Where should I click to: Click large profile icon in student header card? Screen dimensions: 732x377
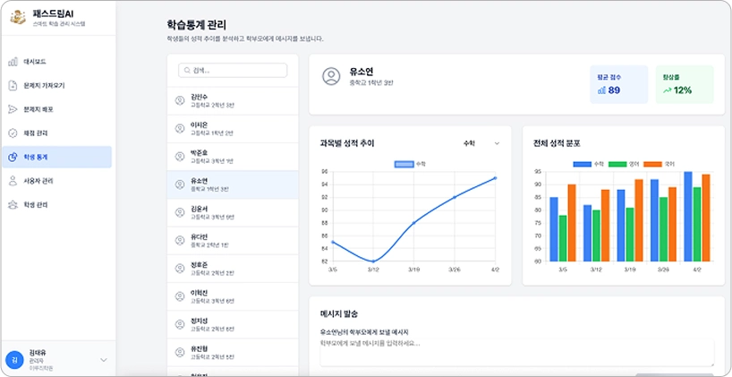pyautogui.click(x=331, y=76)
